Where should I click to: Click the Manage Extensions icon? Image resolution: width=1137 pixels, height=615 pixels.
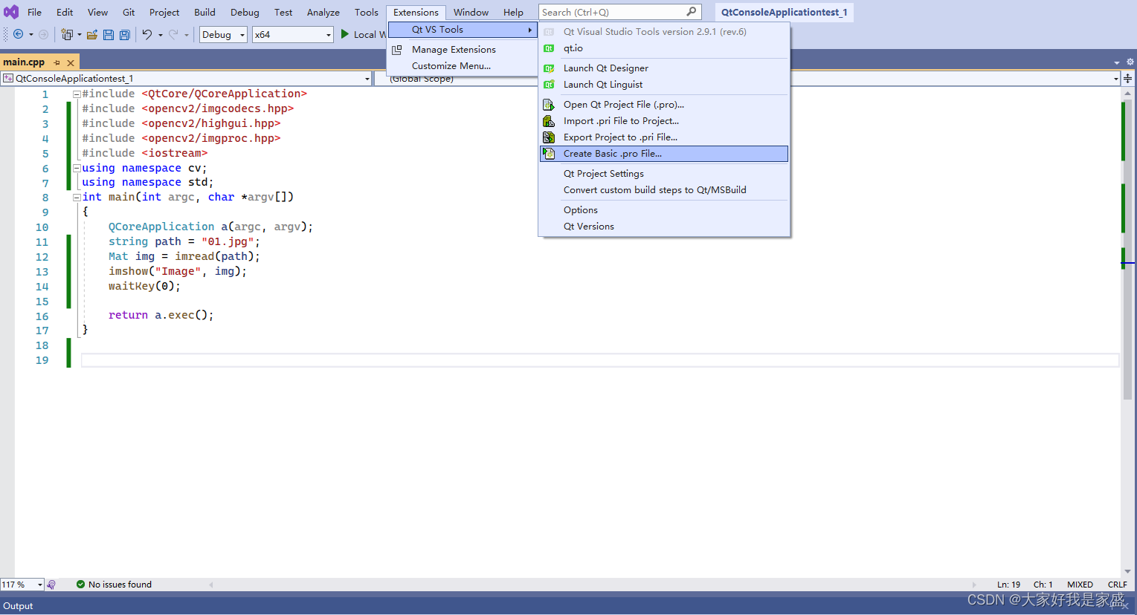pyautogui.click(x=397, y=50)
